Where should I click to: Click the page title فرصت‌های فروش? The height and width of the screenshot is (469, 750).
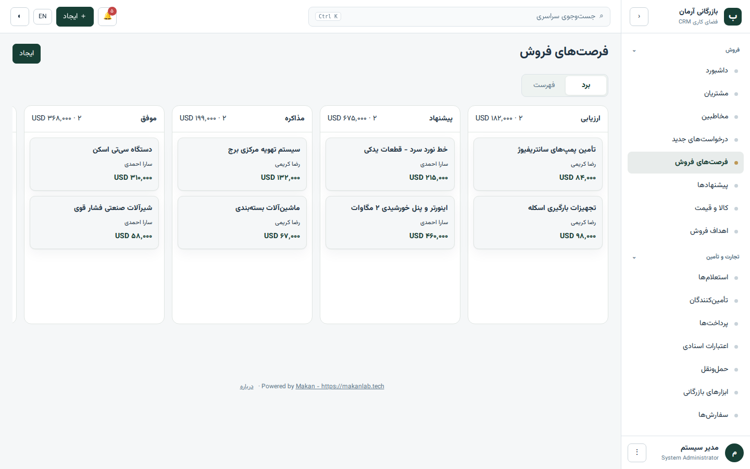click(564, 52)
